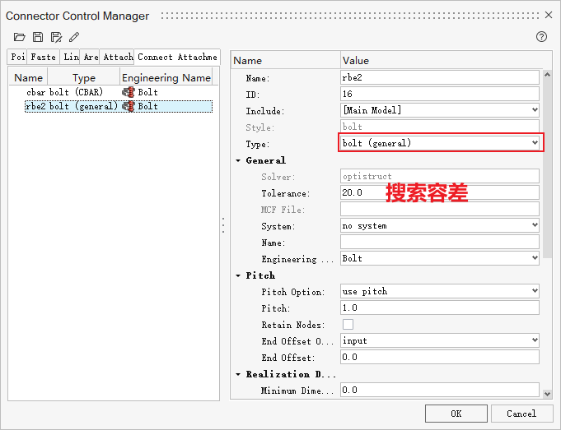This screenshot has height=430, width=561.
Task: Open the System dropdown no system
Action: 440,226
